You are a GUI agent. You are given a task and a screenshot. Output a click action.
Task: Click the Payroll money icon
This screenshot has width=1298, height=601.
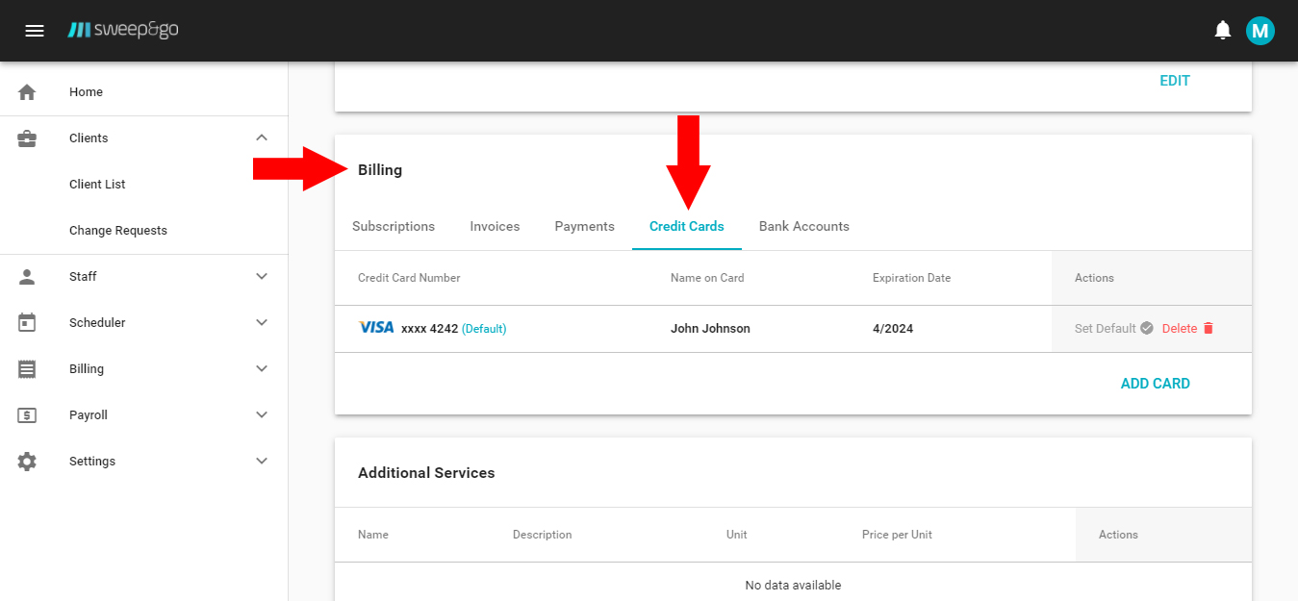(x=27, y=415)
